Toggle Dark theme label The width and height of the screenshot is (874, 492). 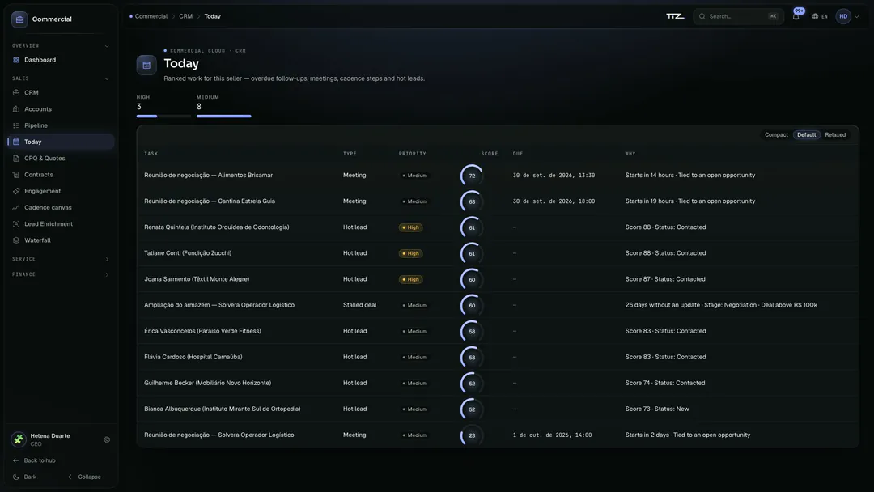click(x=30, y=477)
